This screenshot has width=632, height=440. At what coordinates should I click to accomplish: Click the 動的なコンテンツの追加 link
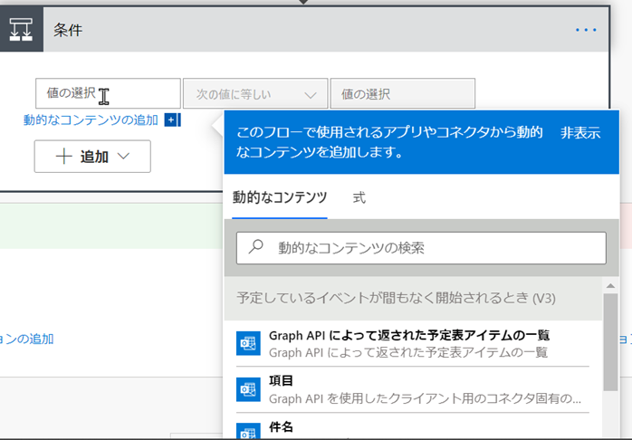91,120
